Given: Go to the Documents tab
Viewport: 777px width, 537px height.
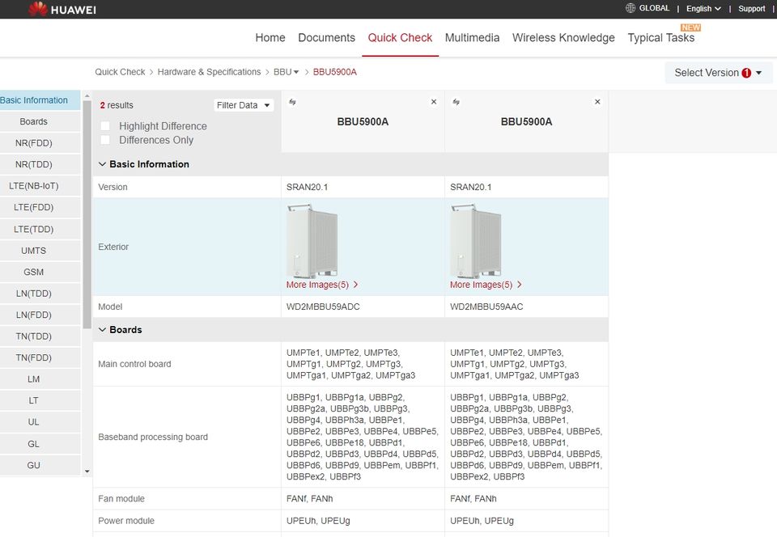Looking at the screenshot, I should (x=326, y=38).
